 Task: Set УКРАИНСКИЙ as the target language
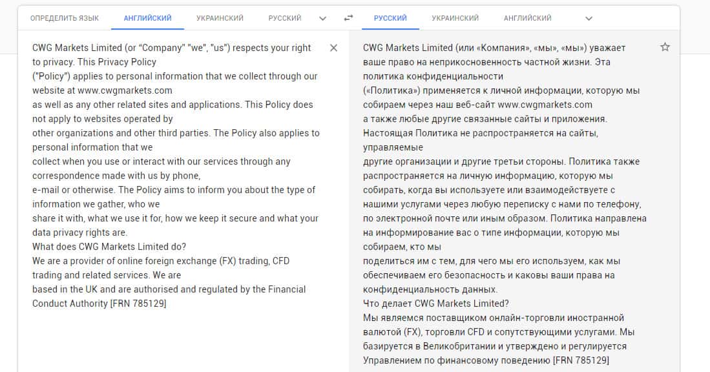(455, 18)
